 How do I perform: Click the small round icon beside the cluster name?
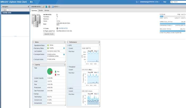[x=57, y=15]
